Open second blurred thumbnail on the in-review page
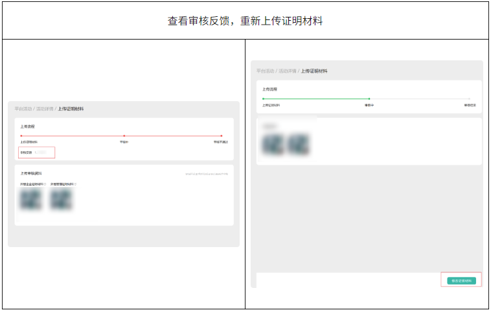The width and height of the screenshot is (491, 310). [299, 144]
